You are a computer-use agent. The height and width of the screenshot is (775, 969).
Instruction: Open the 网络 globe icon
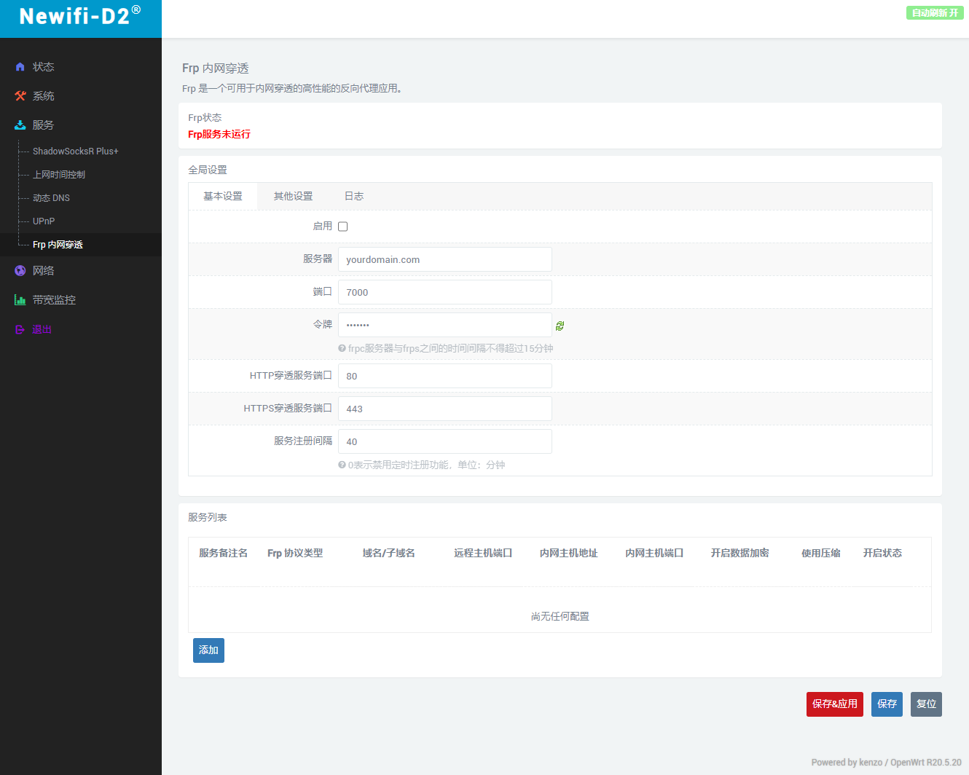tap(19, 270)
